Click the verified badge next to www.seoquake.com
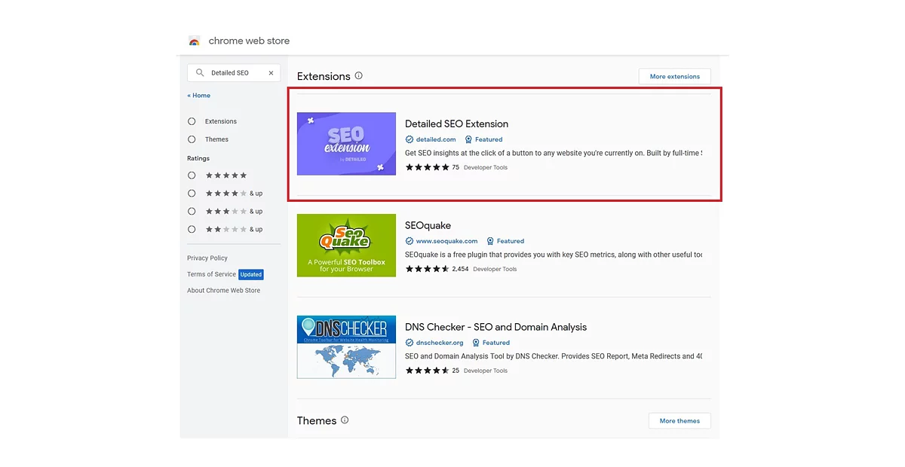Viewport: 905px width, 467px height. point(410,241)
